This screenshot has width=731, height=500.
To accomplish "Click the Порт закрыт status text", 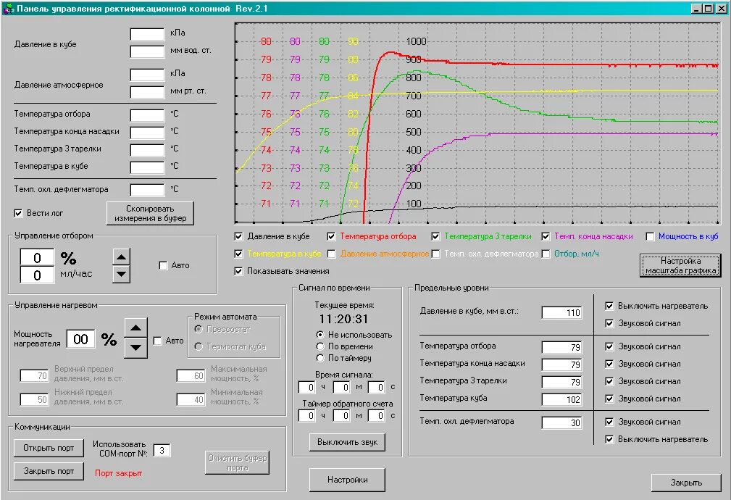I will (118, 473).
